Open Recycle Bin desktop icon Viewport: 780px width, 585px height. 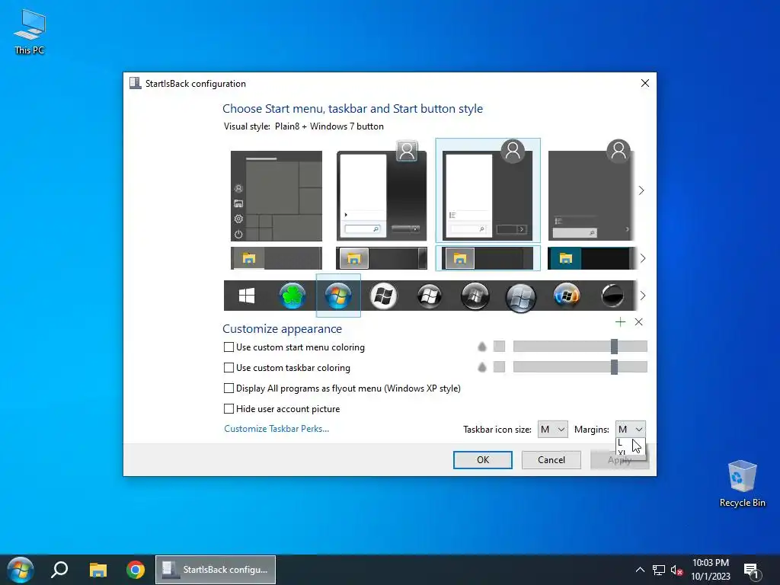click(742, 484)
